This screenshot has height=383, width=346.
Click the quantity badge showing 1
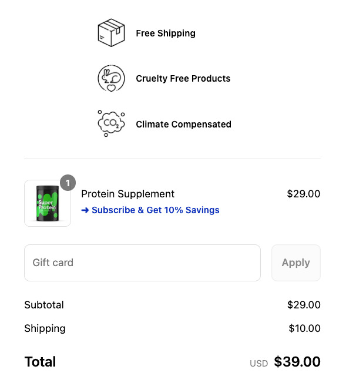click(68, 183)
